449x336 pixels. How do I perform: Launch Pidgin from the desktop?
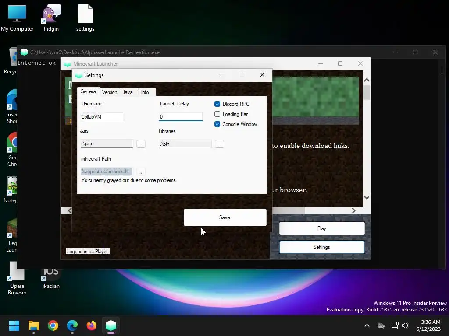51,18
